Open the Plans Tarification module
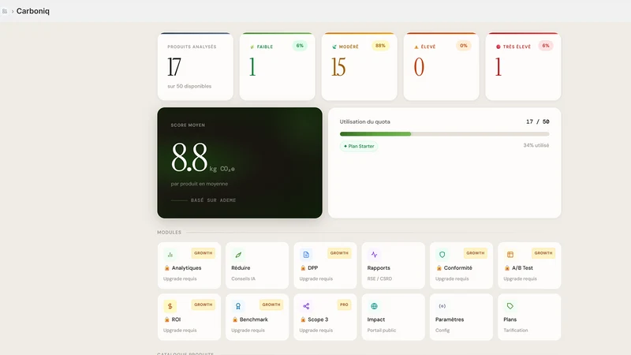 click(529, 317)
